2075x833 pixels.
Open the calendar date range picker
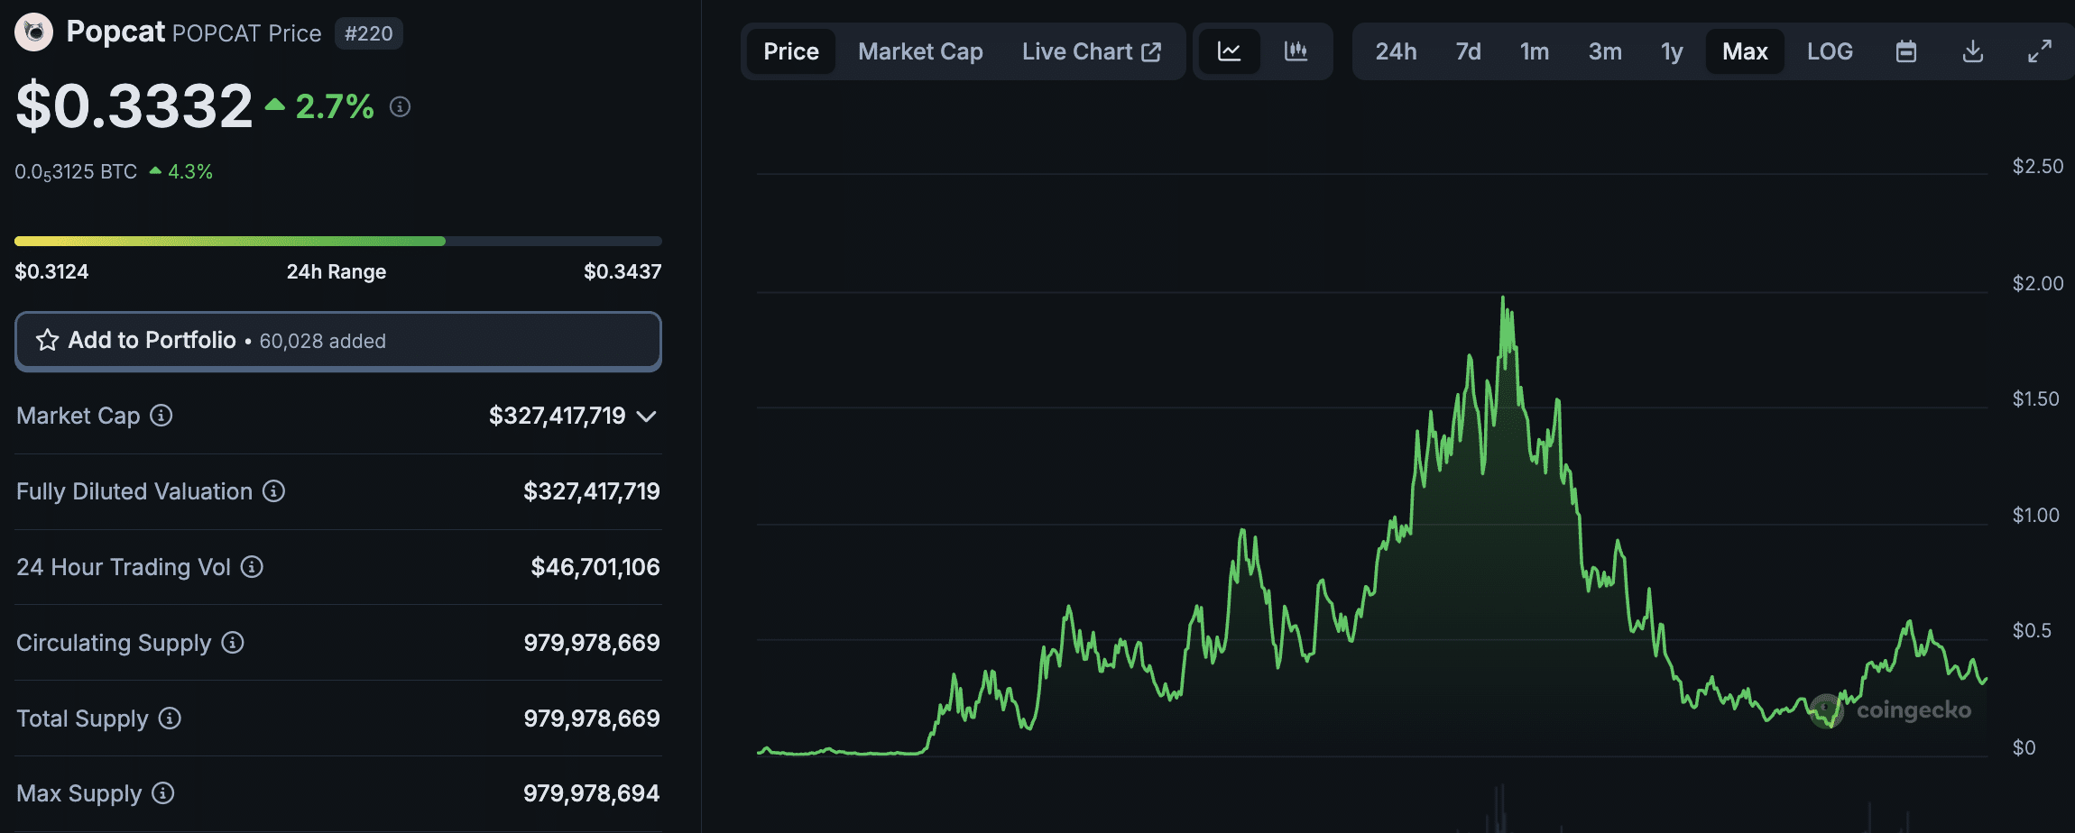[x=1906, y=51]
